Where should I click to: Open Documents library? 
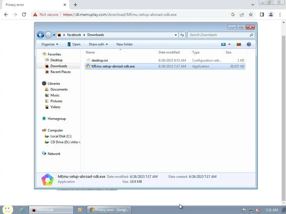[59, 89]
